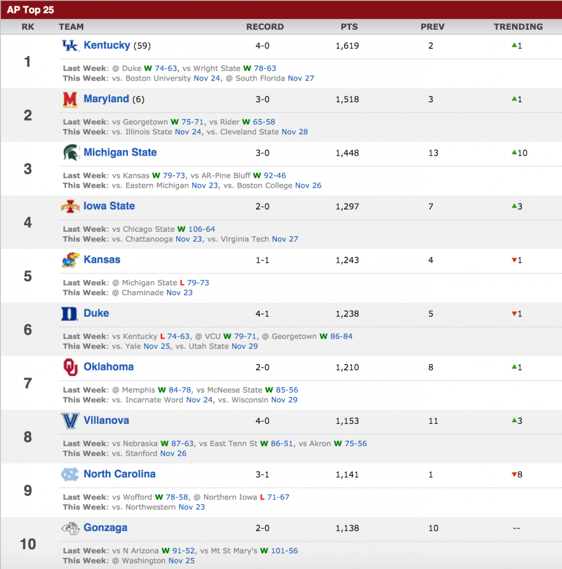Open the Gonzaga team link
Viewport: 562px width, 569px height.
point(105,528)
